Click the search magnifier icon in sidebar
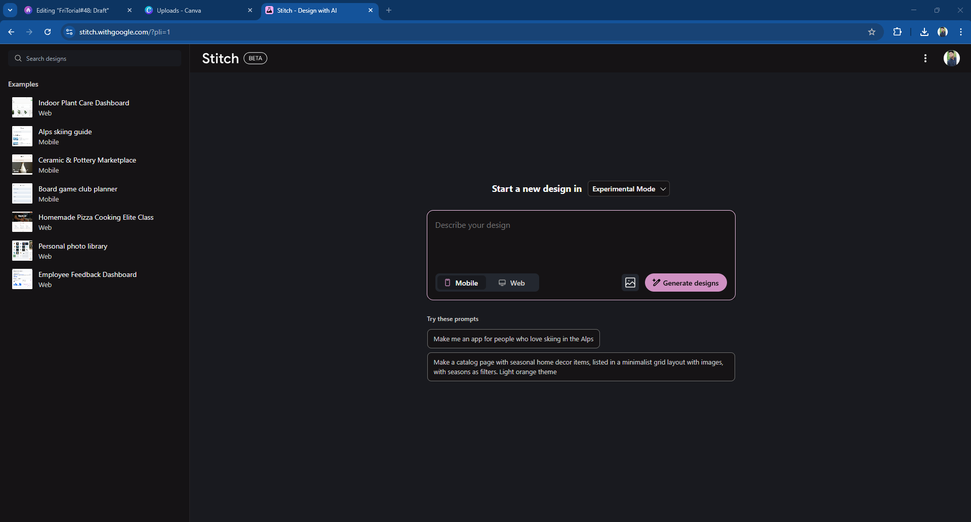The image size is (971, 522). pos(18,58)
